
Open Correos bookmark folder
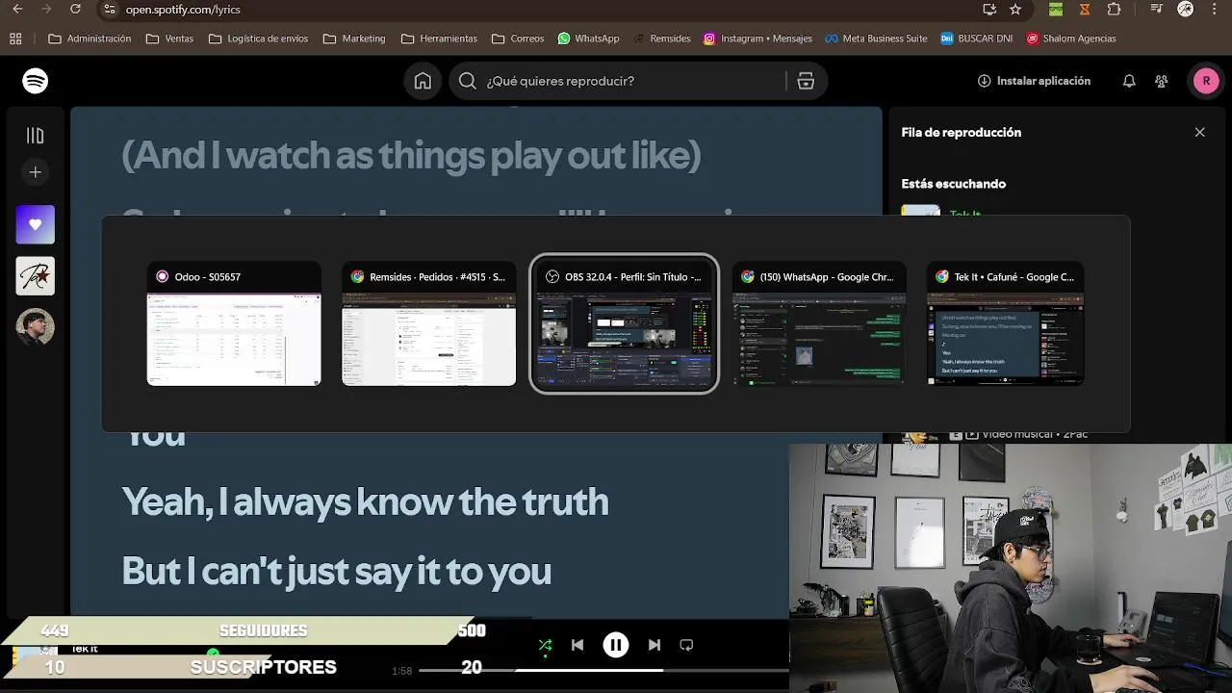coord(518,38)
